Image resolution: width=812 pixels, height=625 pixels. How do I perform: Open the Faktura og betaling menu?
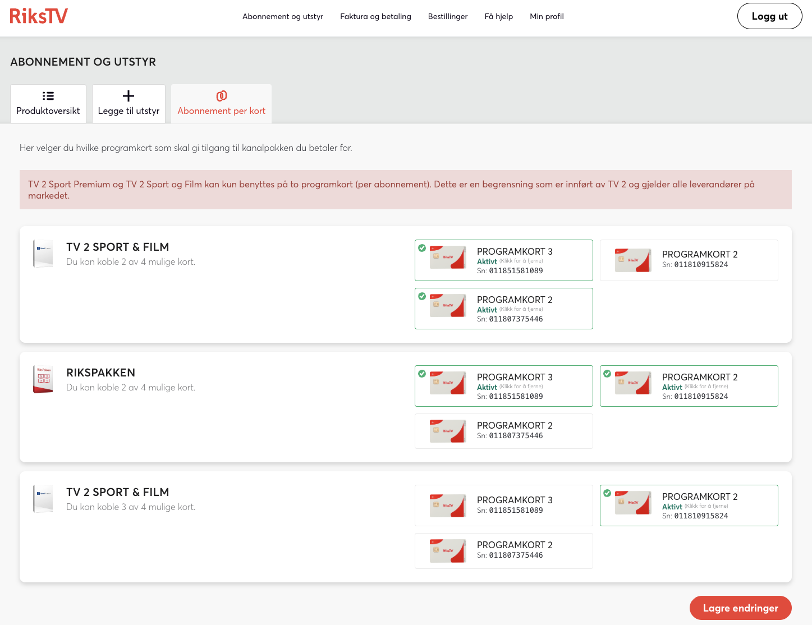click(x=375, y=16)
